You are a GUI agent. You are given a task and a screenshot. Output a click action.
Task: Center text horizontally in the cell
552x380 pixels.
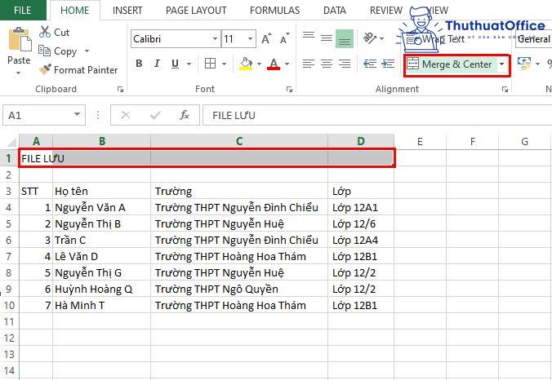pos(327,64)
